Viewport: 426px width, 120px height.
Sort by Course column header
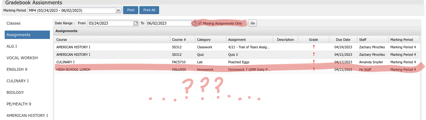click(x=112, y=40)
